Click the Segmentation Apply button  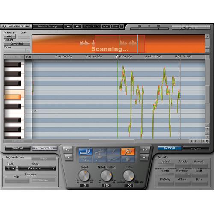[44, 158]
